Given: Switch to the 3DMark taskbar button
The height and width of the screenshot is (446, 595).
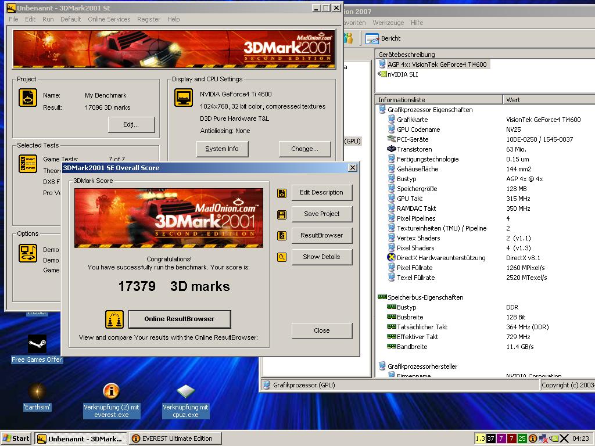Looking at the screenshot, I should pos(80,438).
